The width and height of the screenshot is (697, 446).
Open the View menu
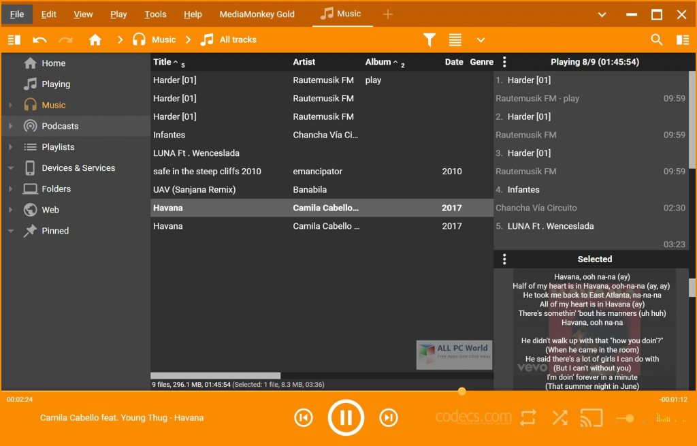point(83,14)
